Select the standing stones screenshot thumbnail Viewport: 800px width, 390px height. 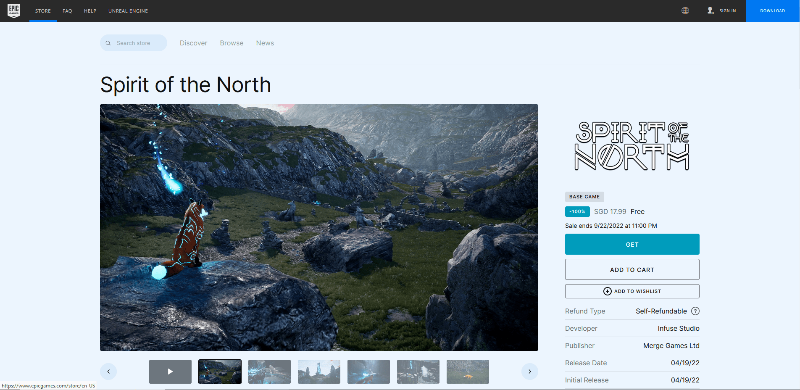tap(319, 372)
